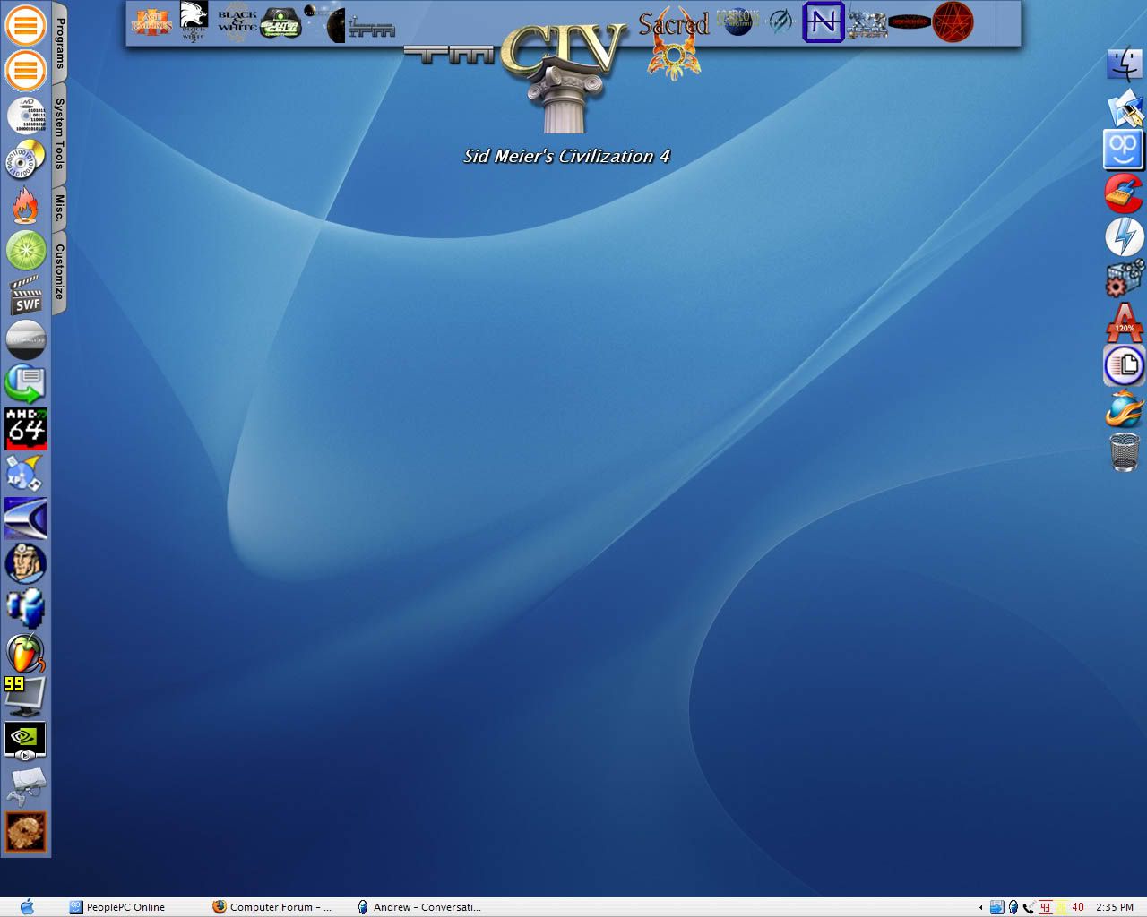This screenshot has height=917, width=1147.
Task: Open the TrackMania logo in top dock
Action: point(448,55)
